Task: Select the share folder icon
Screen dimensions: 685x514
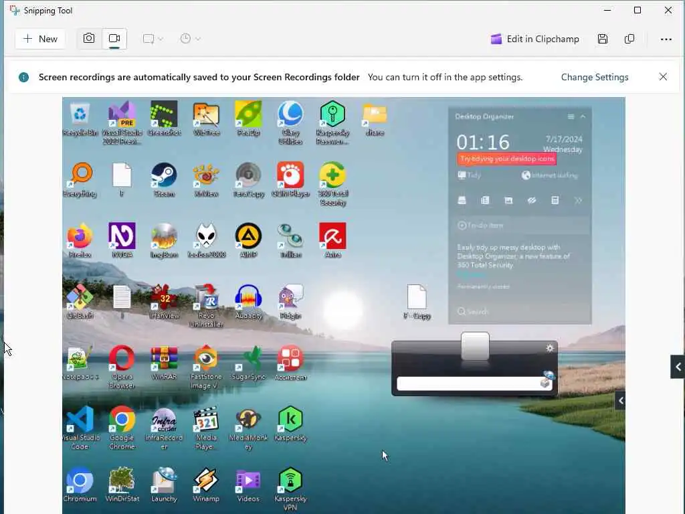Action: 375,119
